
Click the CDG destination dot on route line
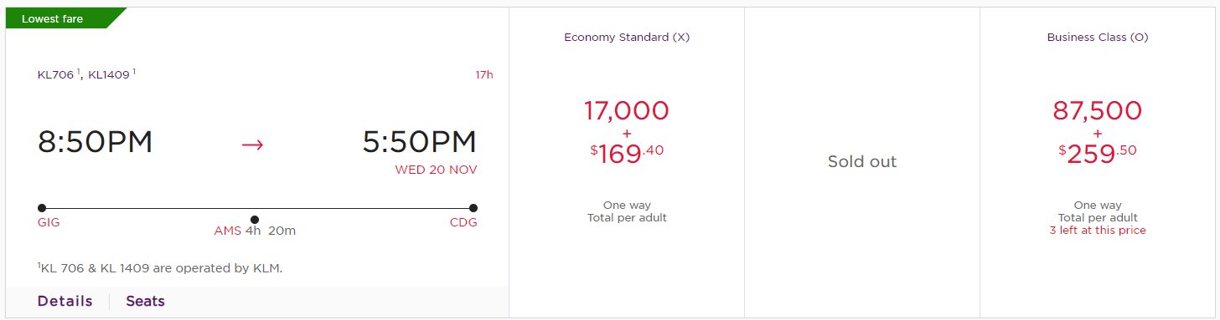pos(473,208)
